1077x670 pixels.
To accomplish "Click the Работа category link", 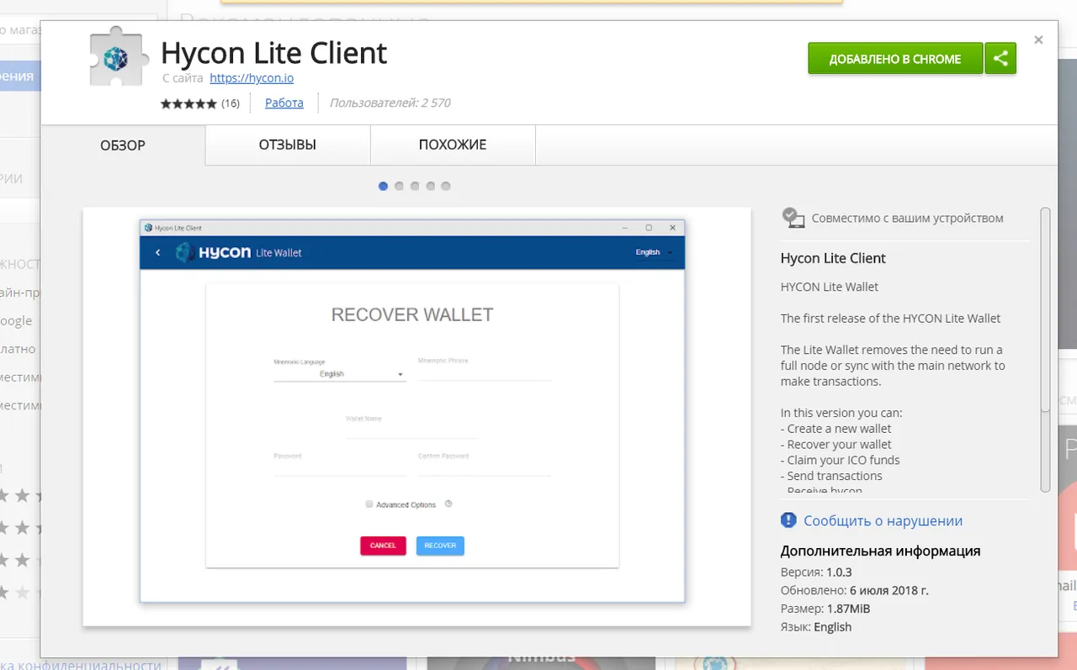I will (x=284, y=103).
